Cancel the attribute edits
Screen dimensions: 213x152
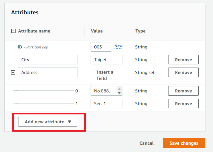[x=147, y=143]
